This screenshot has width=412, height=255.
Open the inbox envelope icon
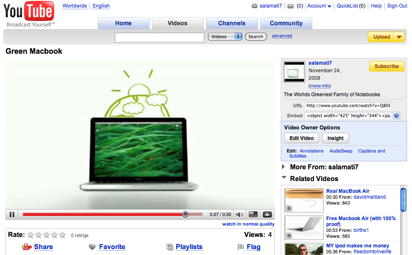[x=291, y=6]
